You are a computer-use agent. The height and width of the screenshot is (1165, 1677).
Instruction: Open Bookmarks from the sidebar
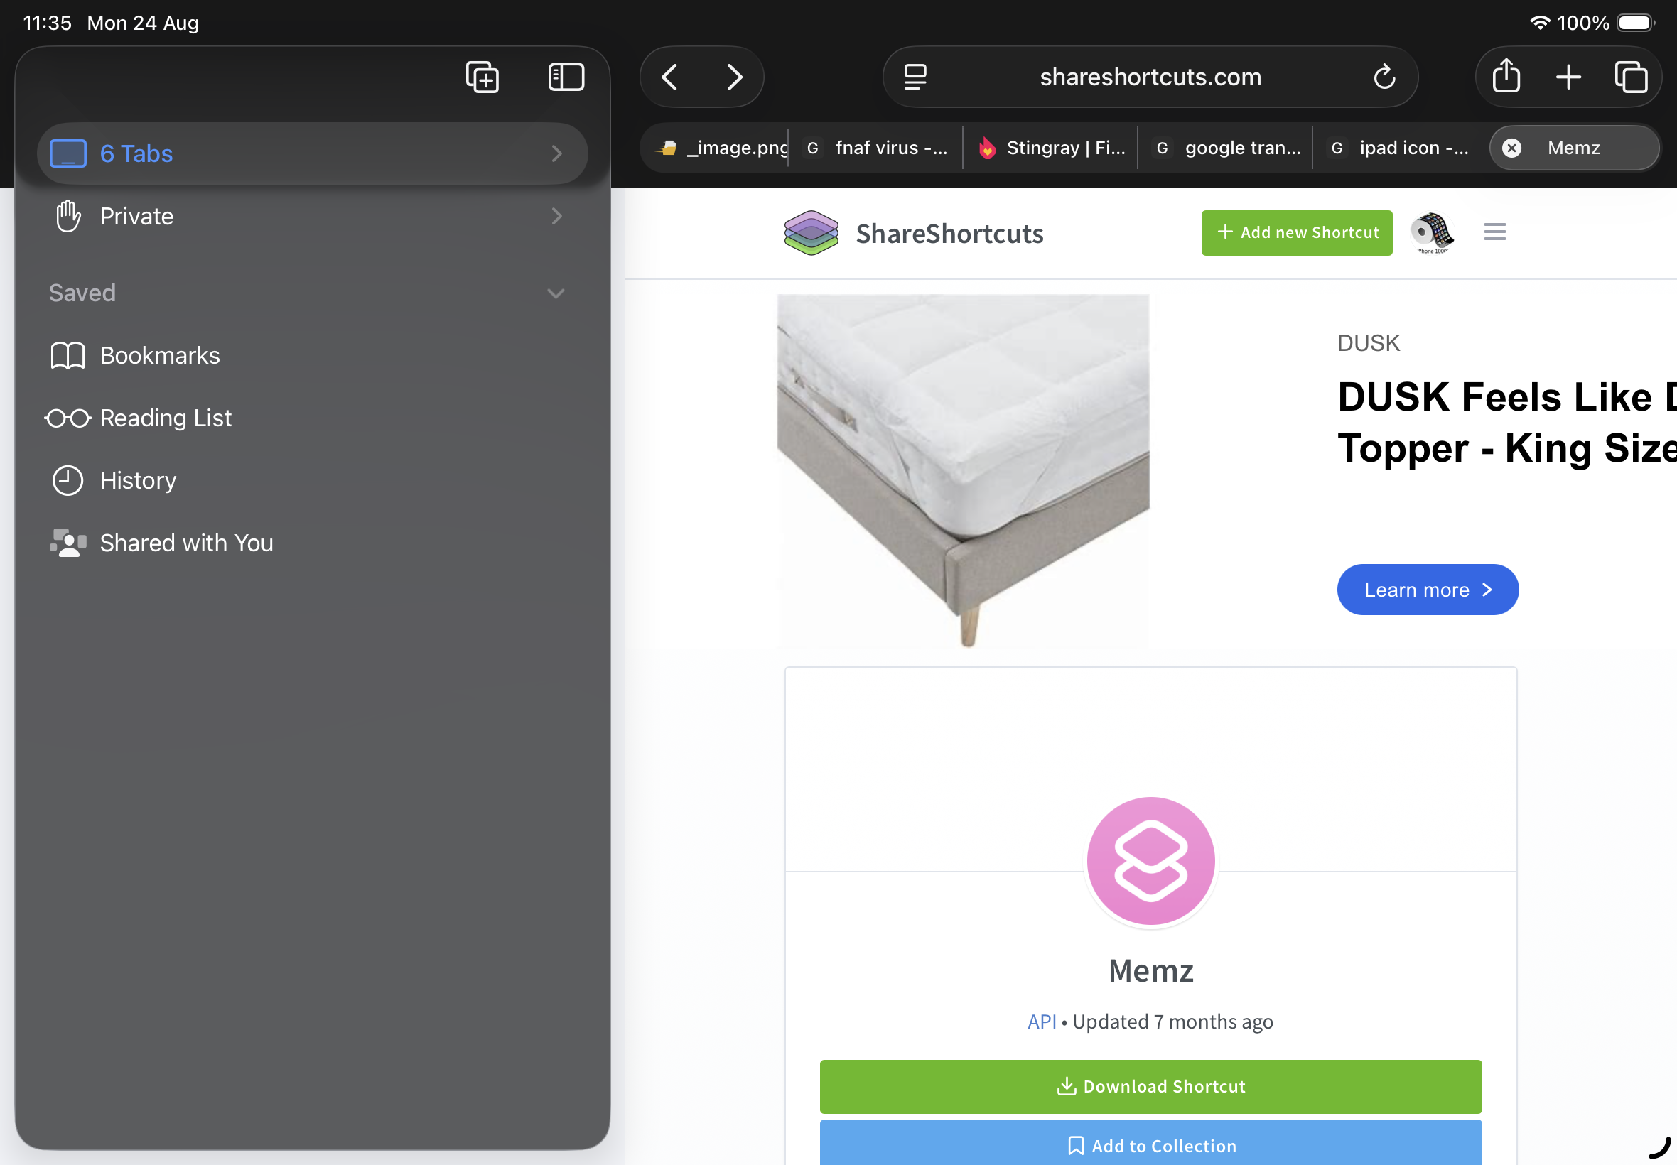[x=313, y=355]
